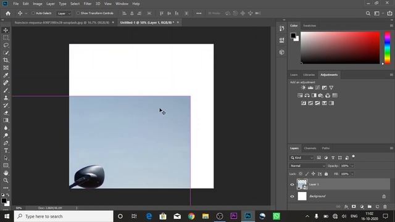Select the Dodge tool

tap(6, 136)
